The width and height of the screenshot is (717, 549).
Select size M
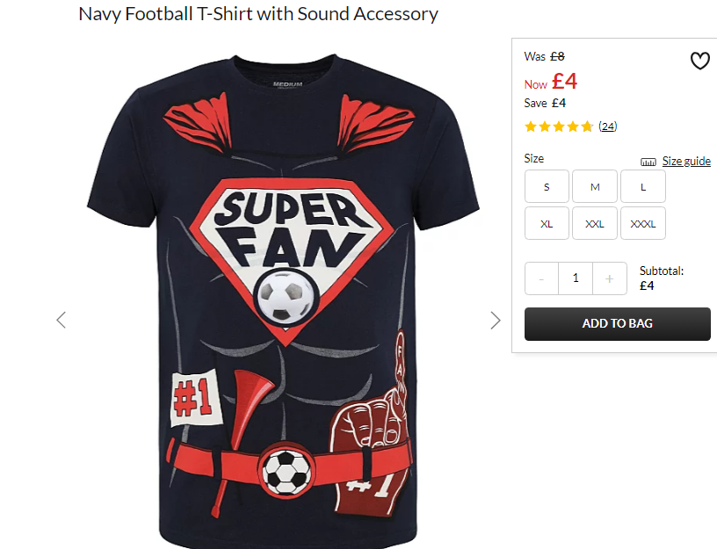pyautogui.click(x=595, y=186)
